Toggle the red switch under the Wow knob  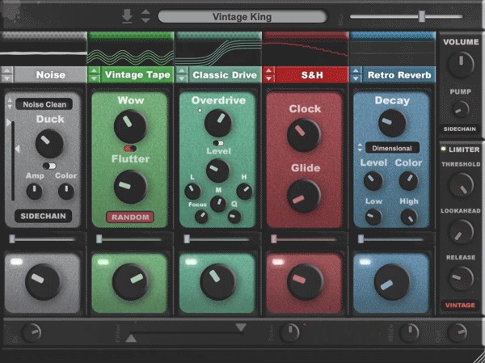[x=130, y=149]
